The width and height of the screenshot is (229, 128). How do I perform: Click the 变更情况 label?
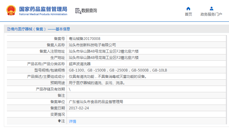tap(58, 114)
